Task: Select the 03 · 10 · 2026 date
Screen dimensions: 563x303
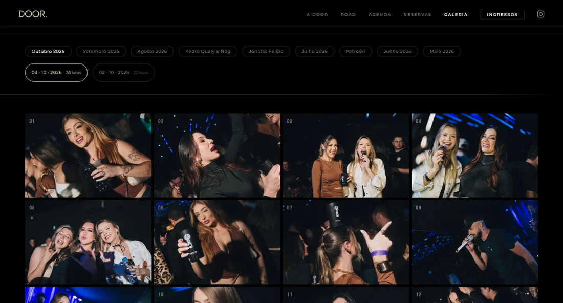Action: (56, 73)
